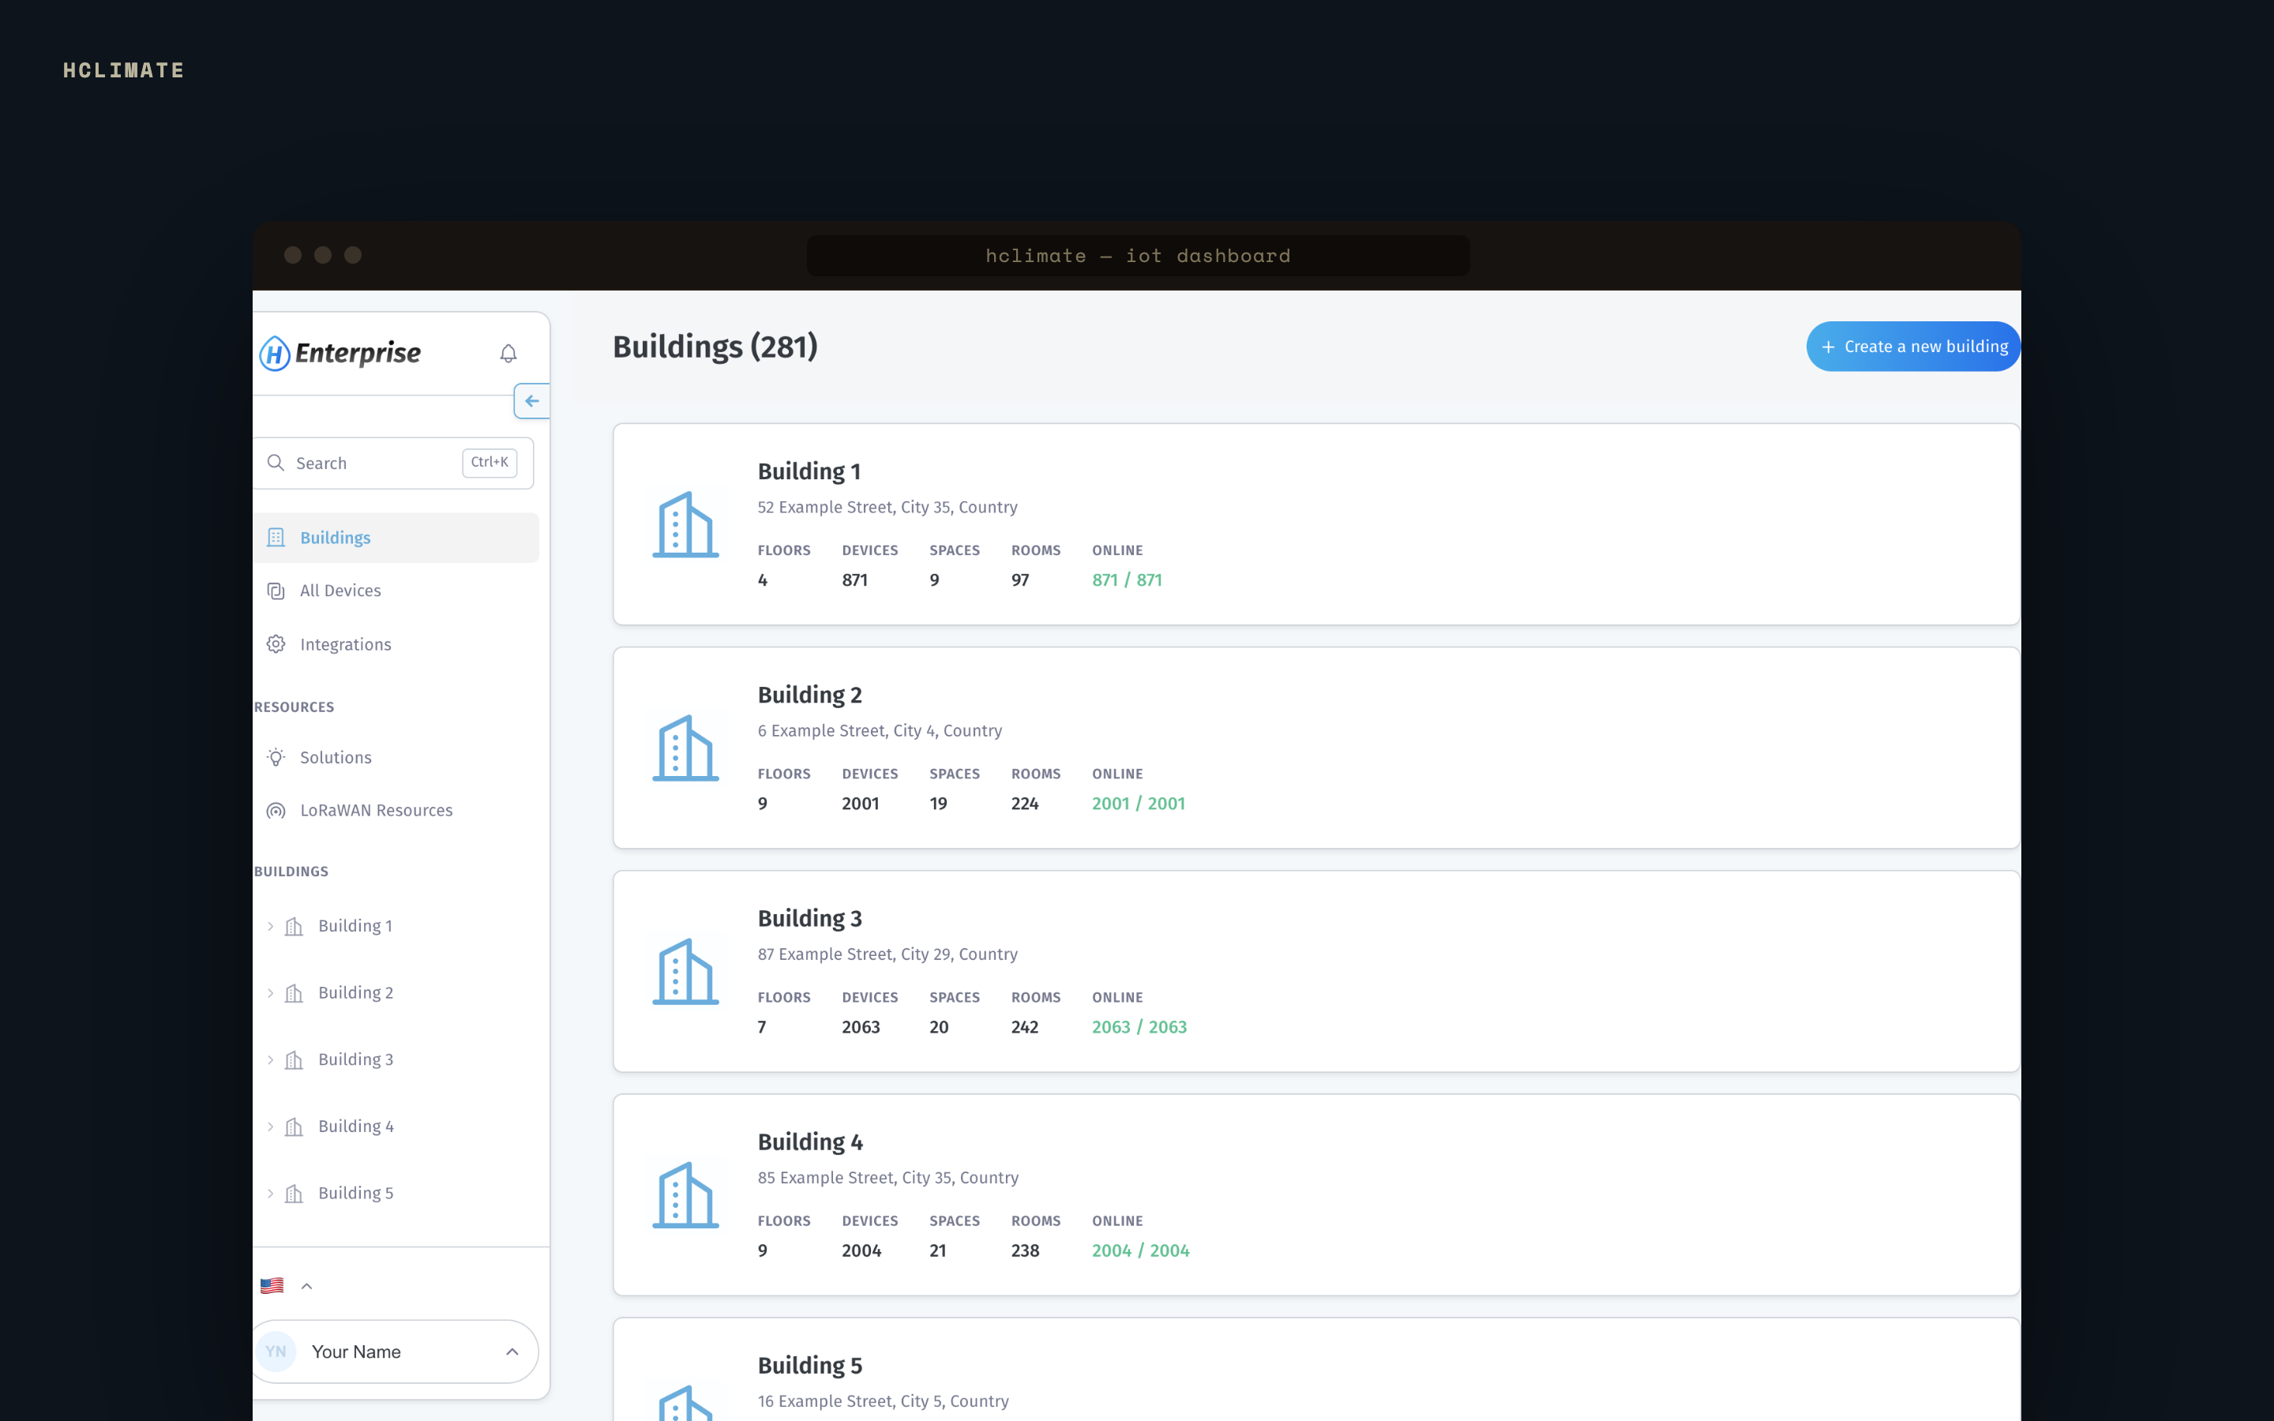Click the large icon on Building 2 card
The width and height of the screenshot is (2274, 1421).
coord(686,748)
